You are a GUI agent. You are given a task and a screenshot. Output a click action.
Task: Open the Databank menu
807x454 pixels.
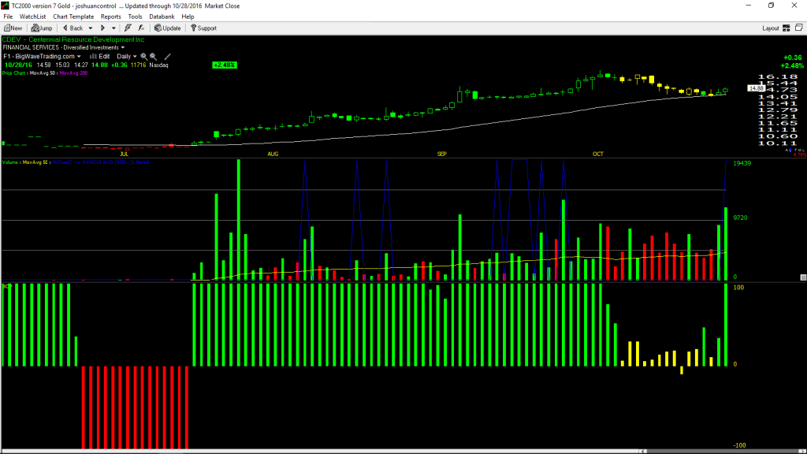point(162,17)
